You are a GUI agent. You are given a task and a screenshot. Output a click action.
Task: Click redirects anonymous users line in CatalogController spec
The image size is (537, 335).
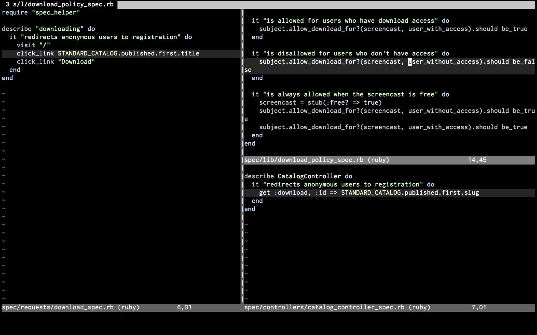click(x=343, y=185)
